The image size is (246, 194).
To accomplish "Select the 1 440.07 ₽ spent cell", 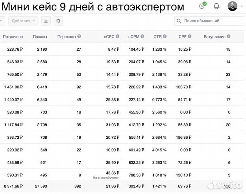I will tap(14, 100).
